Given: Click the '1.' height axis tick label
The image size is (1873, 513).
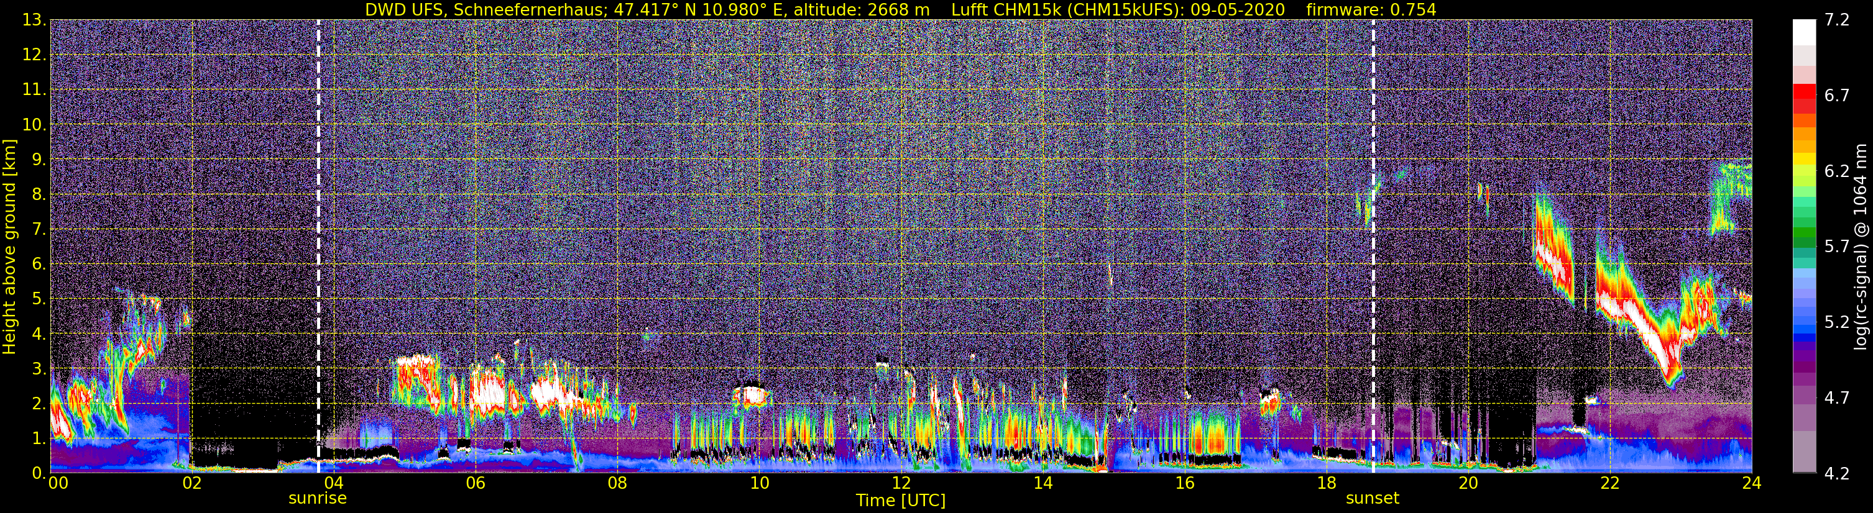Looking at the screenshot, I should click(39, 438).
